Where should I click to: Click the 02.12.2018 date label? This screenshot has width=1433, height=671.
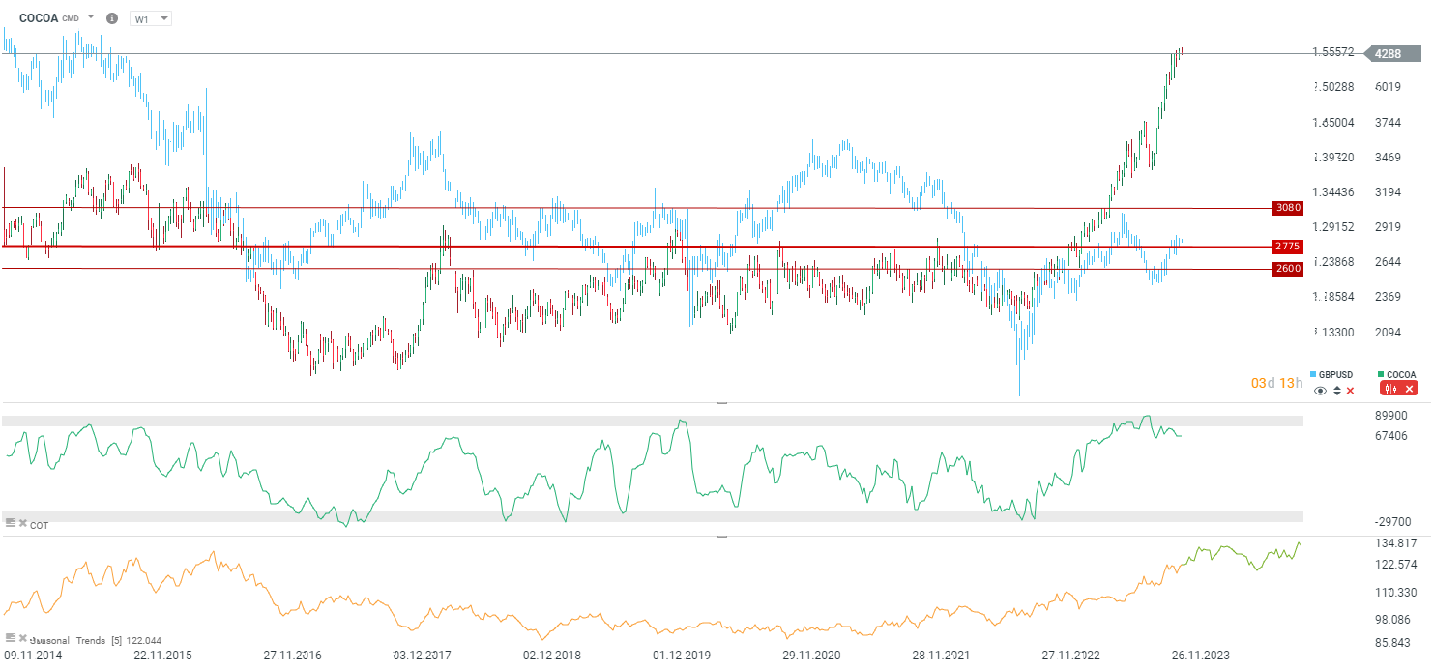point(552,656)
